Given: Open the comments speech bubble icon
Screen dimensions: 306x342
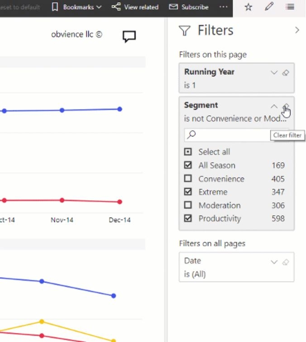Looking at the screenshot, I should (129, 36).
